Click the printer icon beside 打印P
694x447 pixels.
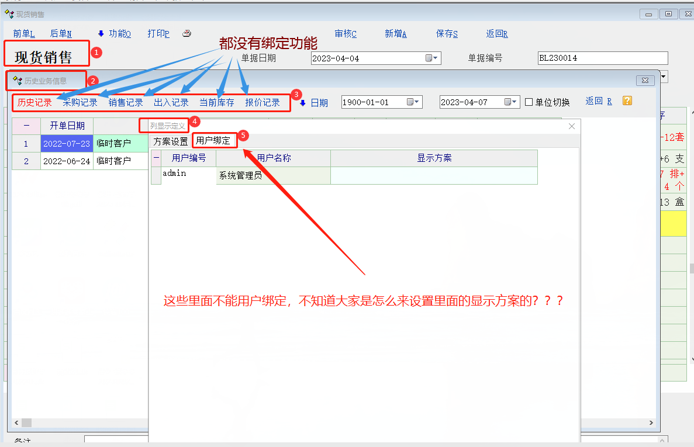click(187, 33)
